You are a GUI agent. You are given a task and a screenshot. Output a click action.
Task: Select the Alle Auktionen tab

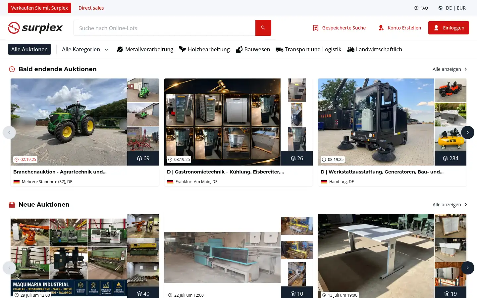tap(29, 49)
